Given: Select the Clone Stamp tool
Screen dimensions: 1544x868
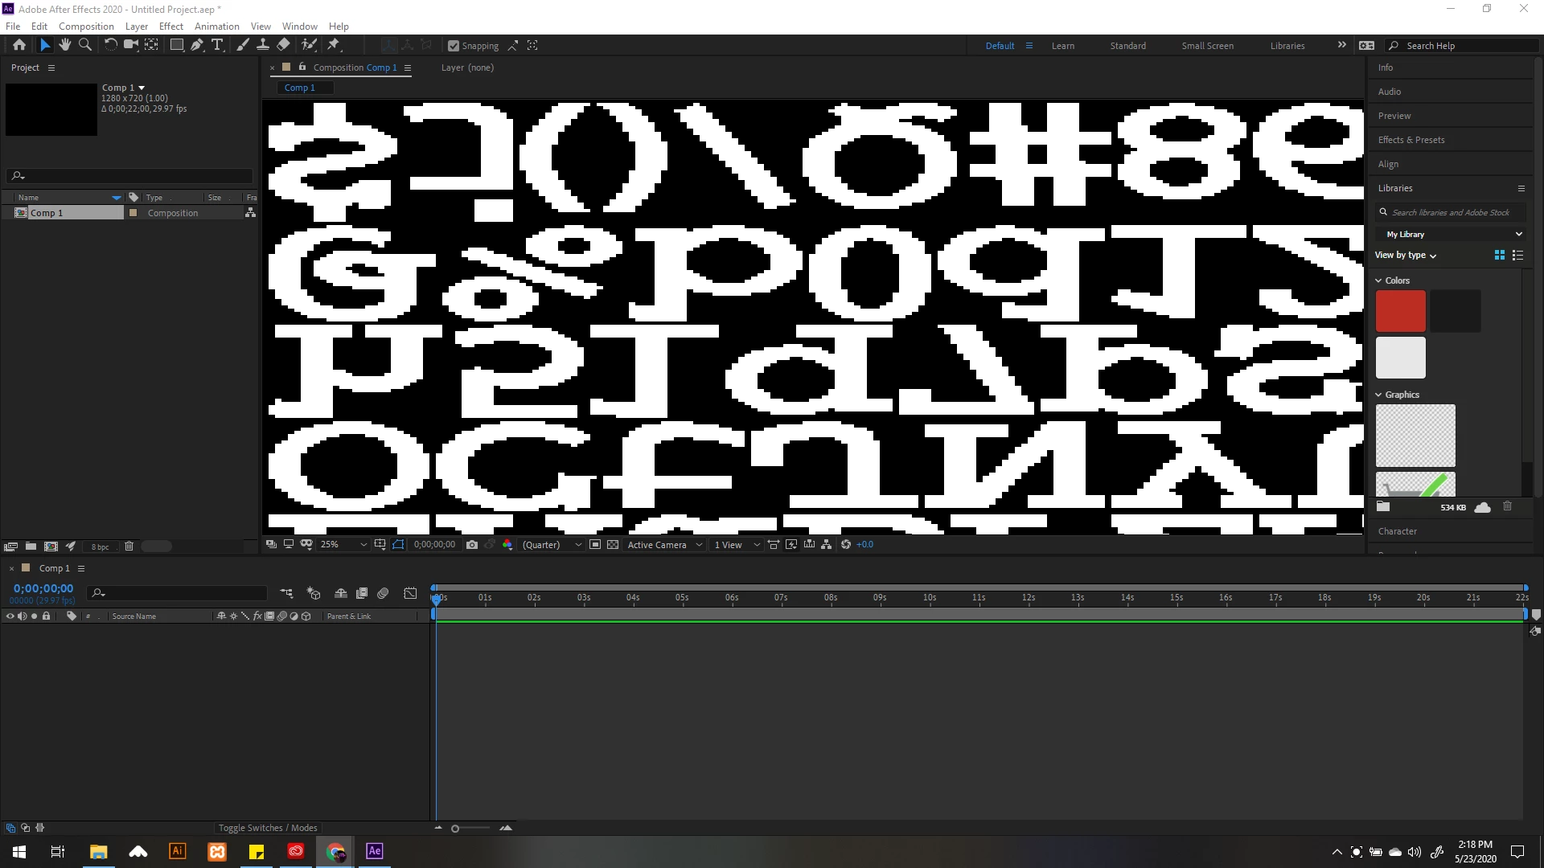Looking at the screenshot, I should (x=262, y=45).
